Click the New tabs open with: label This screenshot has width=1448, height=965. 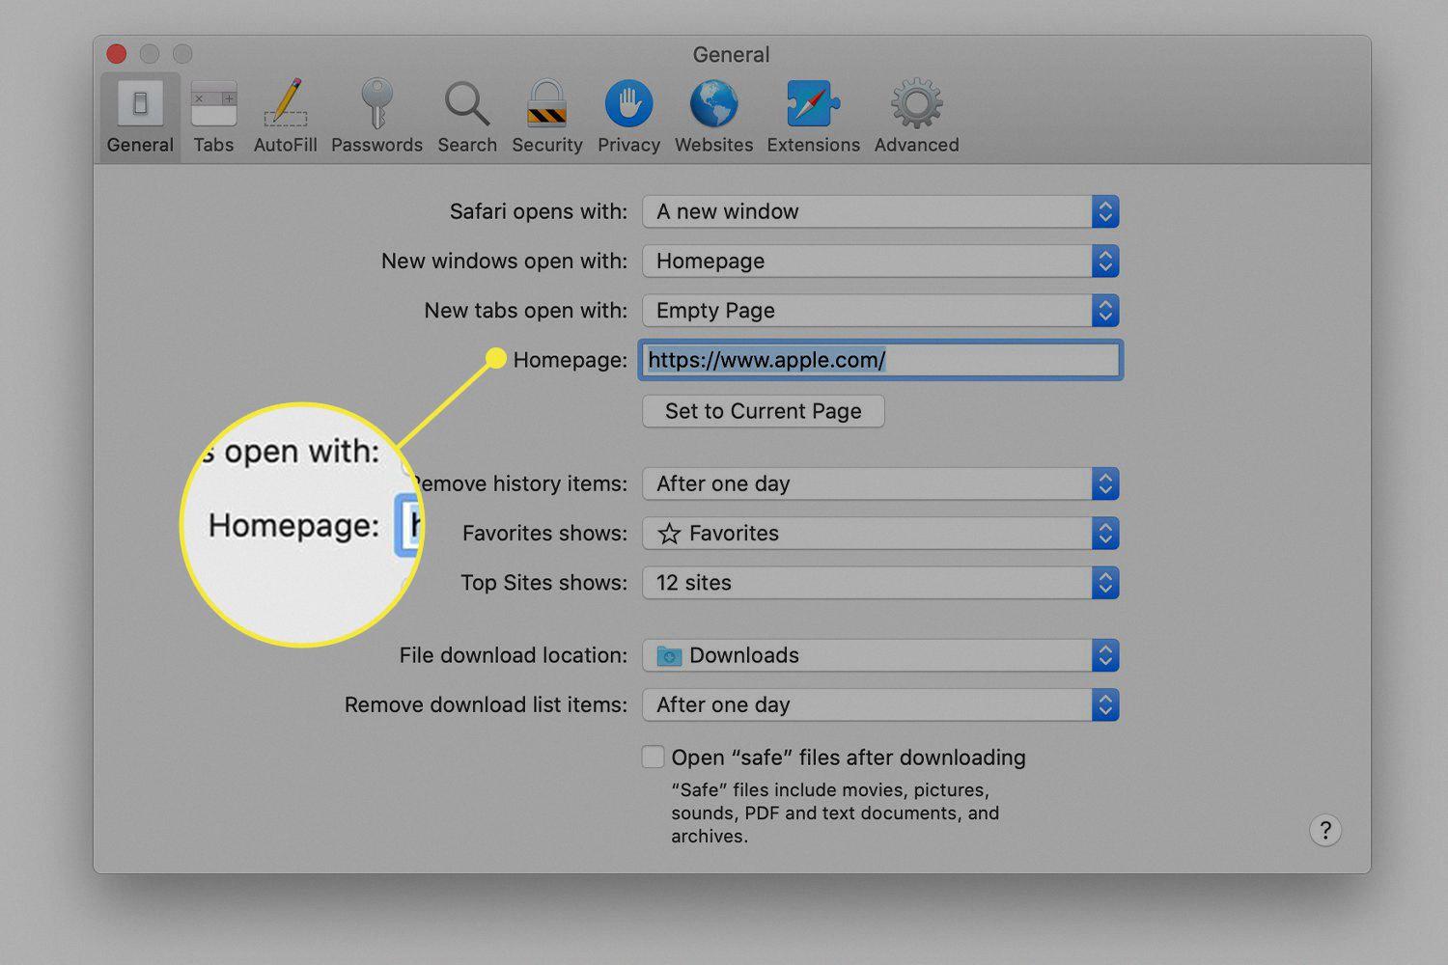tap(525, 311)
